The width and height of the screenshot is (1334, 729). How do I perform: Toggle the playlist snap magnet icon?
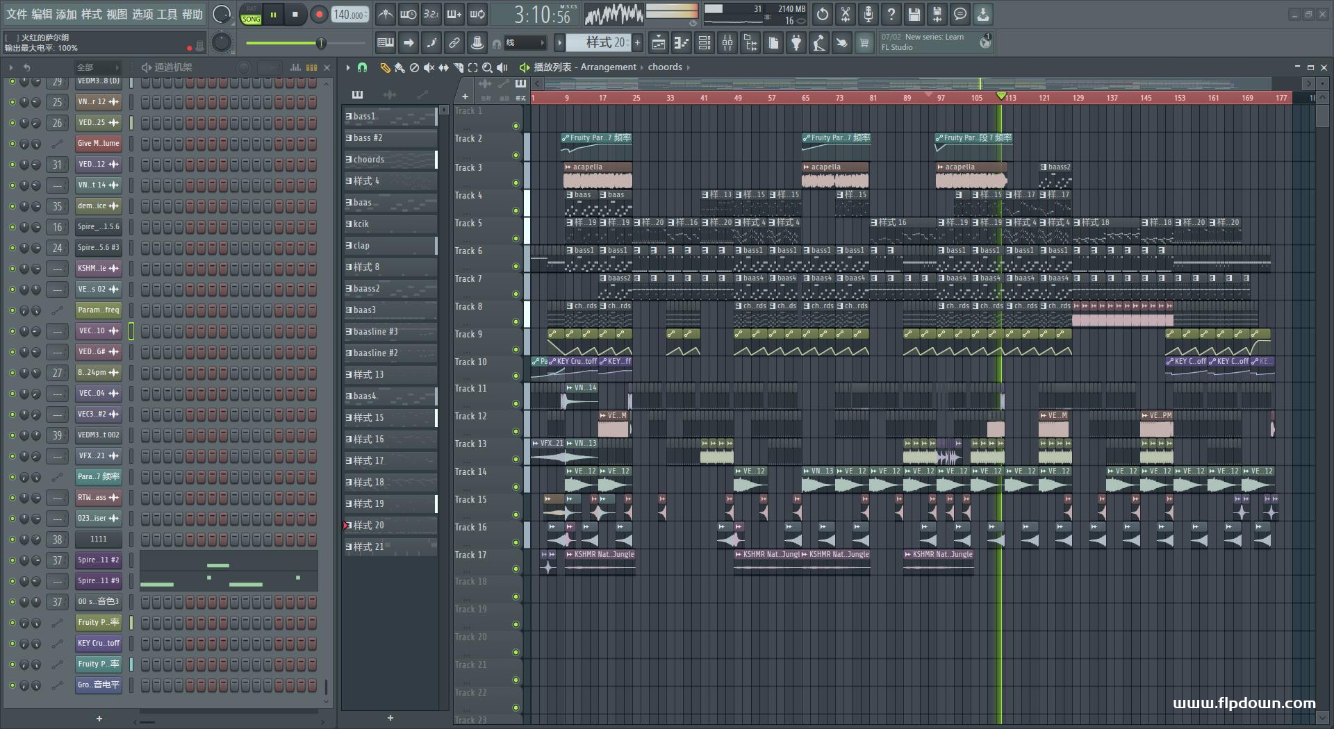click(x=362, y=67)
